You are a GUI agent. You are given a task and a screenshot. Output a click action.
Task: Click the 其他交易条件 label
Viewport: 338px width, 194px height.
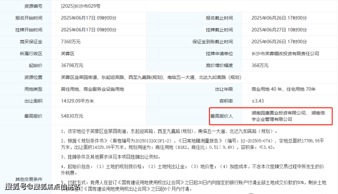29,179
